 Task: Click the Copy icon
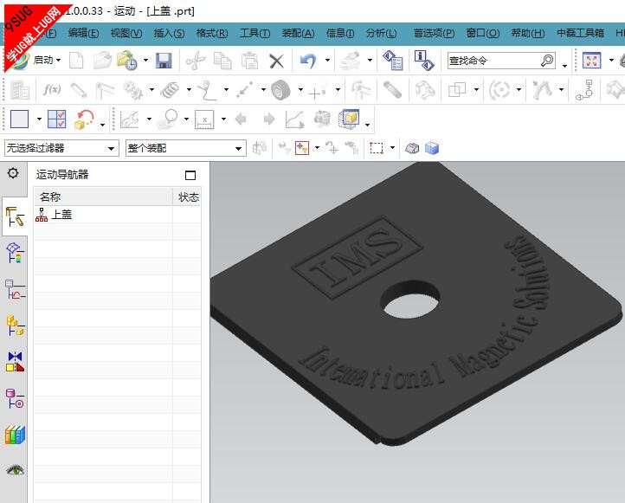222,61
